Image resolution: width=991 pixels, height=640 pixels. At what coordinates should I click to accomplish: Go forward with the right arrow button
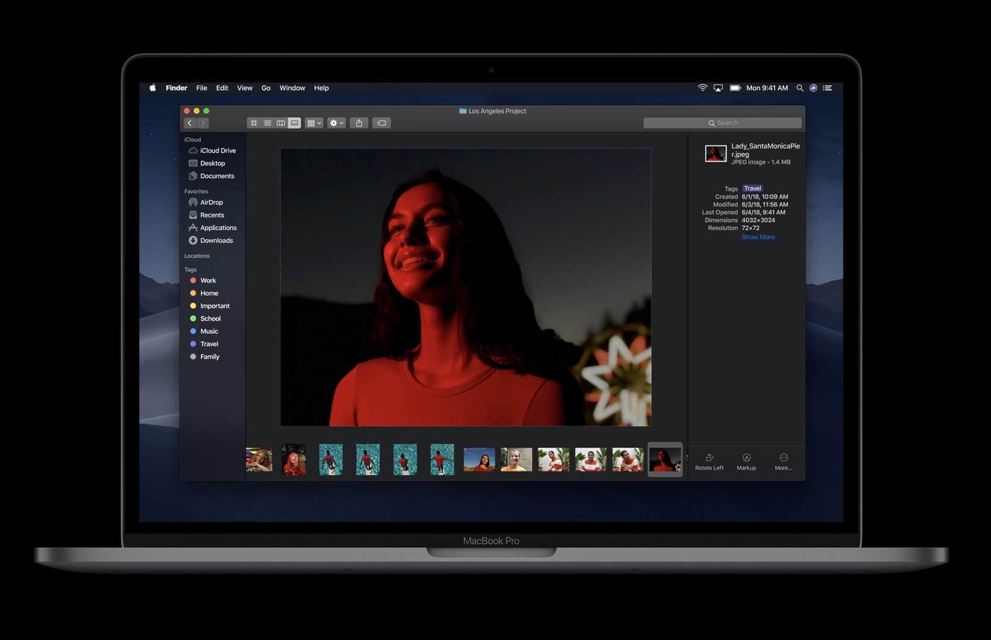(203, 123)
